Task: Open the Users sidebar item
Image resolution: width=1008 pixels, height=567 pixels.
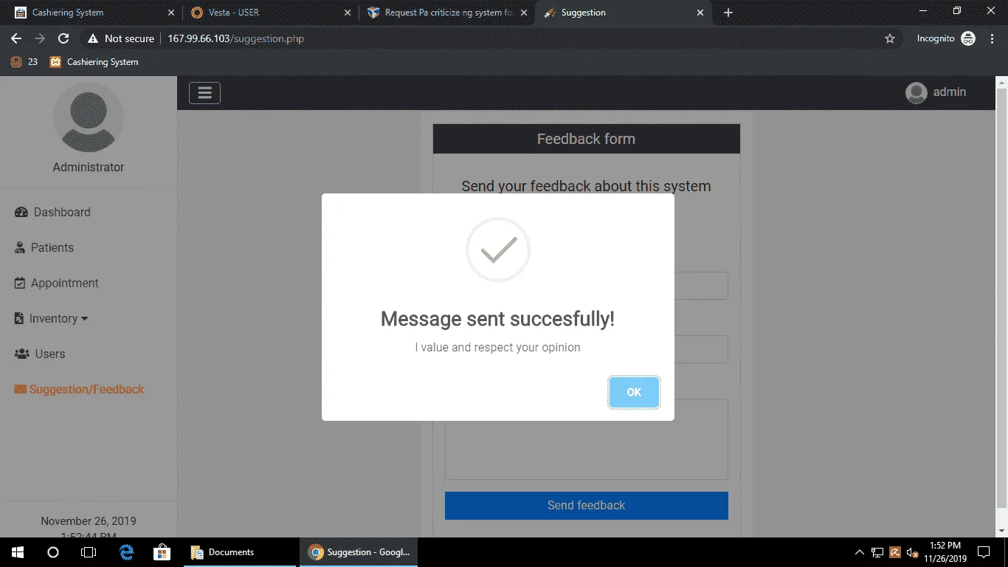Action: [x=40, y=354]
